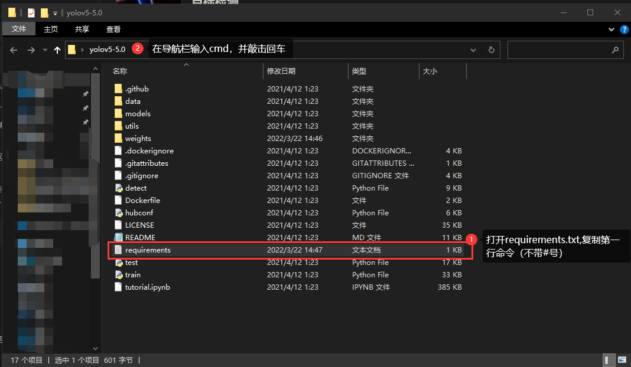The width and height of the screenshot is (631, 367).
Task: Click the .gitignore file icon
Action: coord(118,176)
